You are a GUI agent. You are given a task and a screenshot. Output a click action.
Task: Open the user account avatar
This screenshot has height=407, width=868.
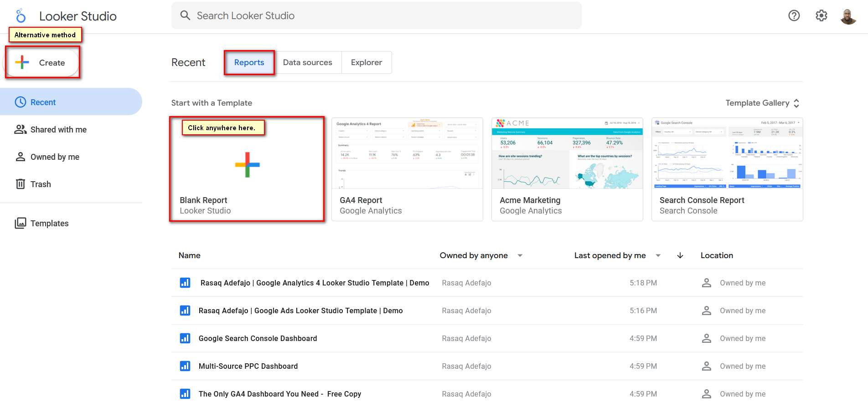pyautogui.click(x=848, y=16)
